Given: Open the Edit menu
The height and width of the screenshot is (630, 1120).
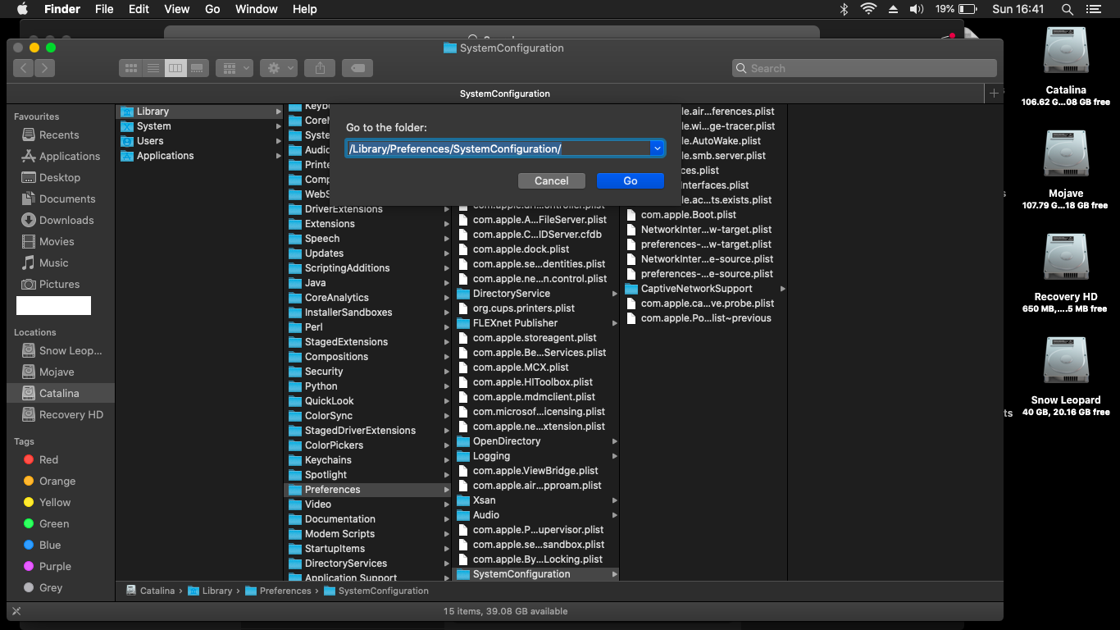Looking at the screenshot, I should pos(139,9).
